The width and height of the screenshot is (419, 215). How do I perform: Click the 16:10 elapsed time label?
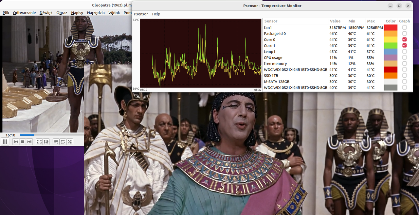(10, 135)
